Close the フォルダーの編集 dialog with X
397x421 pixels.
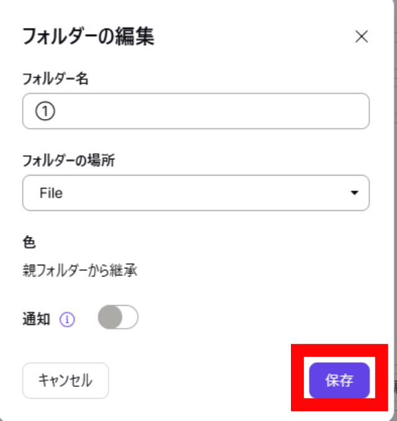pyautogui.click(x=361, y=37)
